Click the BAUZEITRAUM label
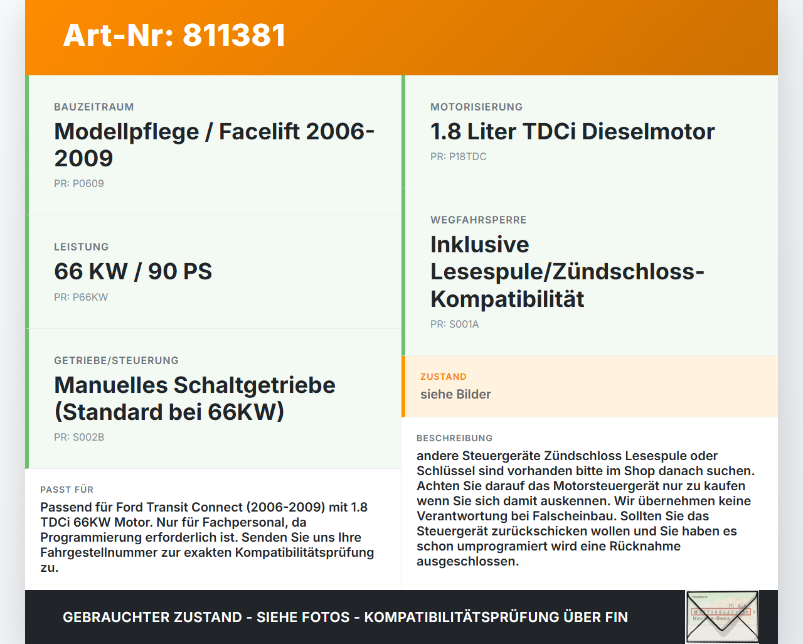The height and width of the screenshot is (644, 803). tap(94, 107)
